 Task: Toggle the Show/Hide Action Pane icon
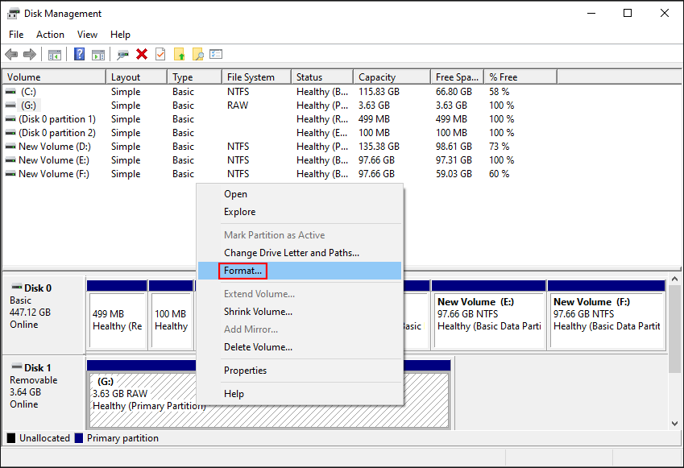(x=98, y=54)
